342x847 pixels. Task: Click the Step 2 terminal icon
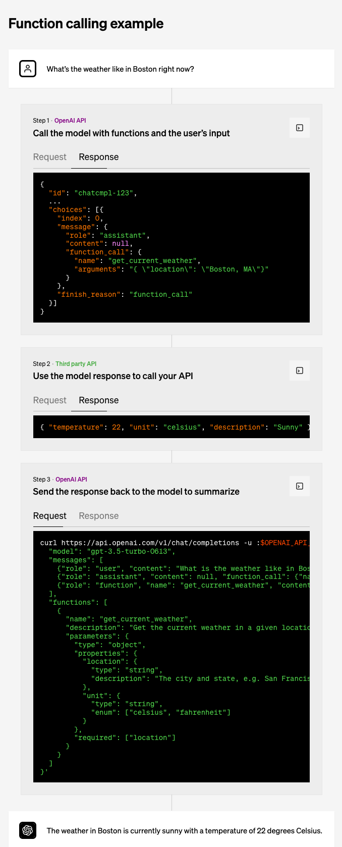click(300, 370)
